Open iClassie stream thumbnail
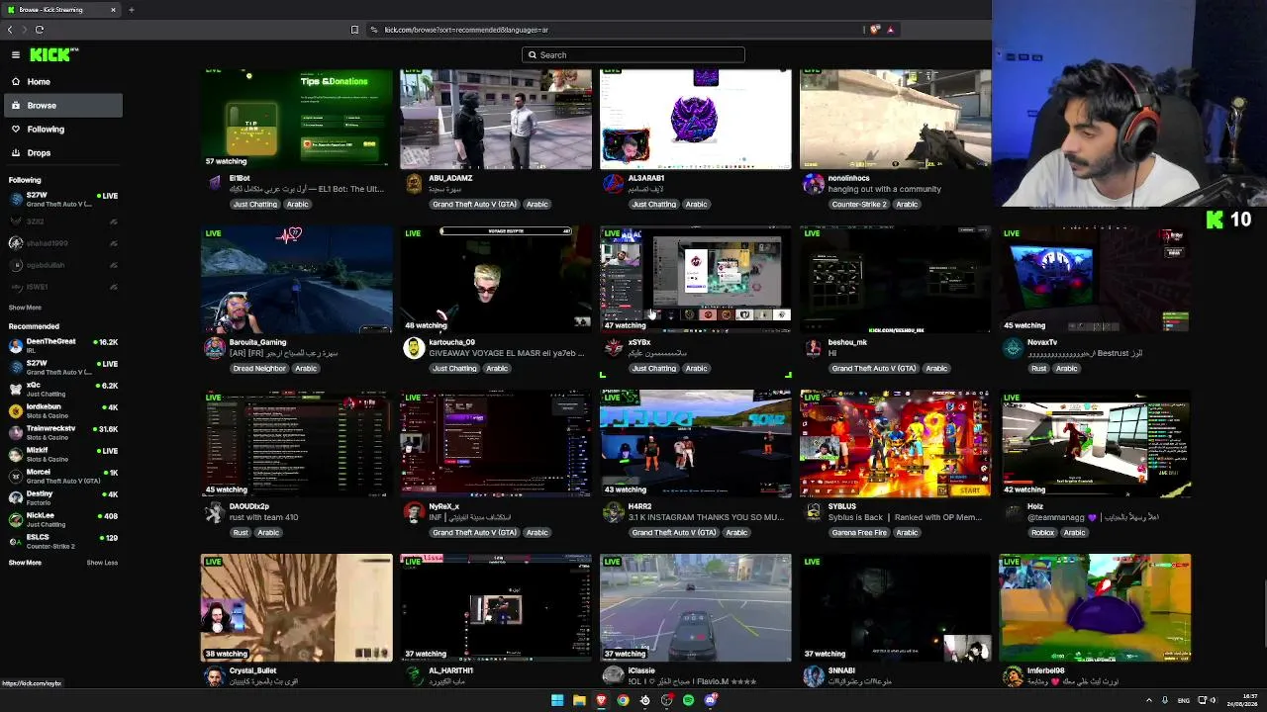 coord(696,607)
